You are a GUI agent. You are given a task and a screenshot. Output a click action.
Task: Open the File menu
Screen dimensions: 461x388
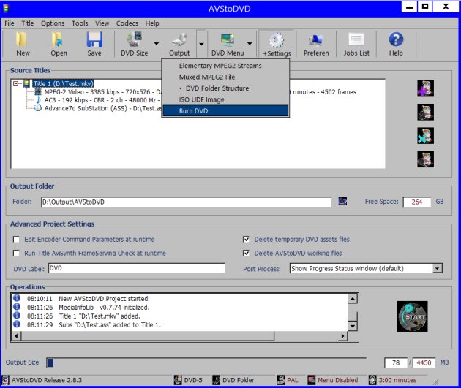(10, 23)
